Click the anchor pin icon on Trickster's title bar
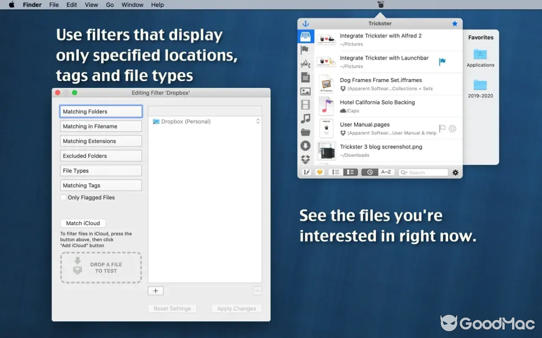This screenshot has height=338, width=542. tap(306, 24)
